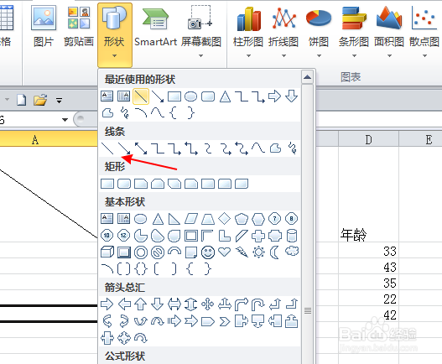This screenshot has height=364, width=442.
Task: Click the New document quick access icon
Action: (x=22, y=100)
